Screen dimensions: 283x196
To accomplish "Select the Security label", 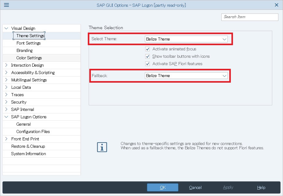I will (19, 102).
